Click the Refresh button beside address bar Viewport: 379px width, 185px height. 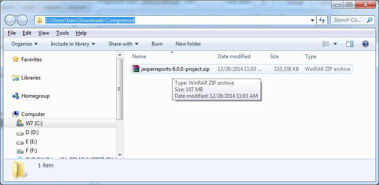322,20
